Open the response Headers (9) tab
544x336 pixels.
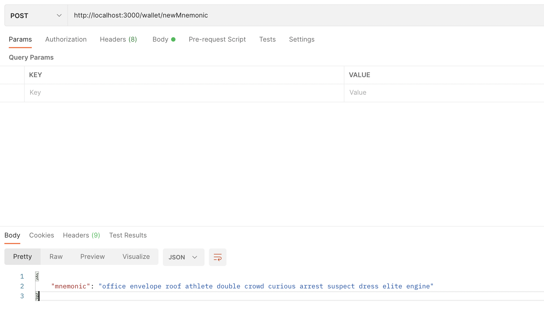point(81,235)
